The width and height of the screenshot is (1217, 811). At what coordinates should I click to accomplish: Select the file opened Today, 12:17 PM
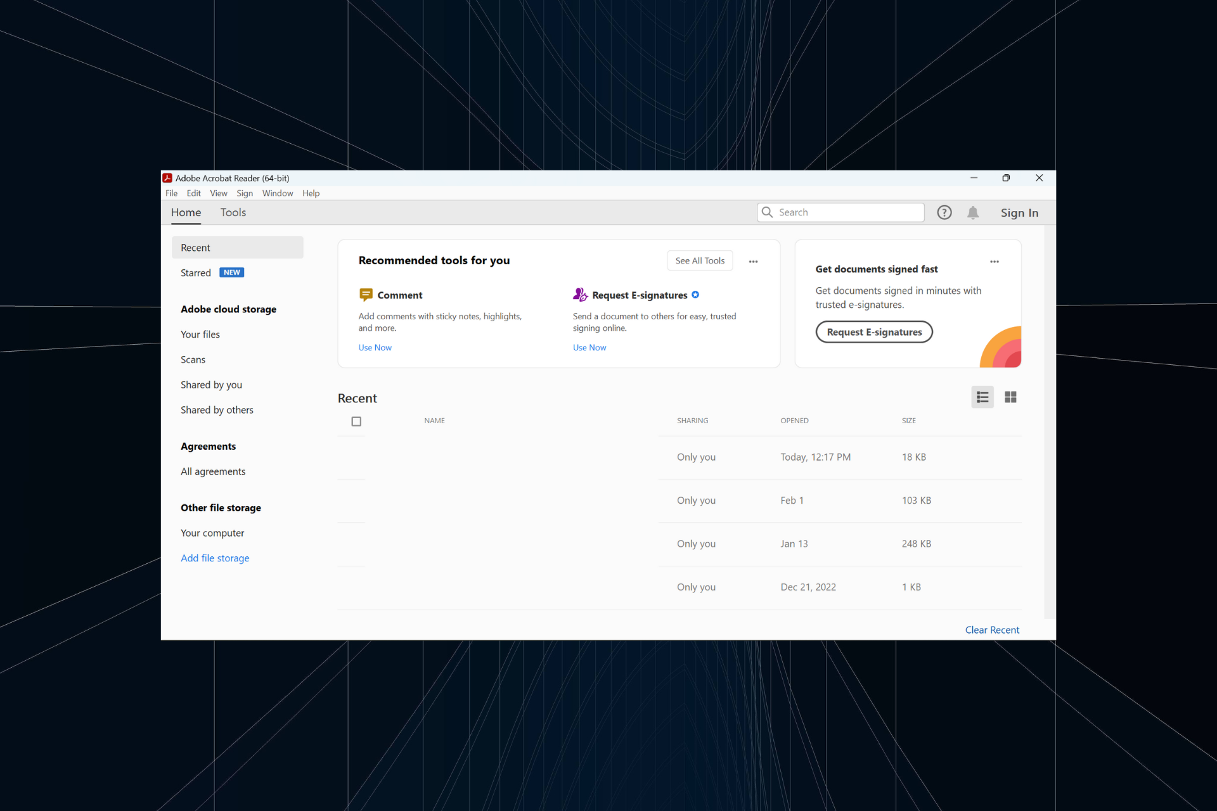point(679,457)
